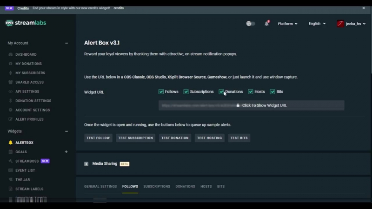
Task: Click the lowercase credits link in the banner
Action: pyautogui.click(x=119, y=8)
